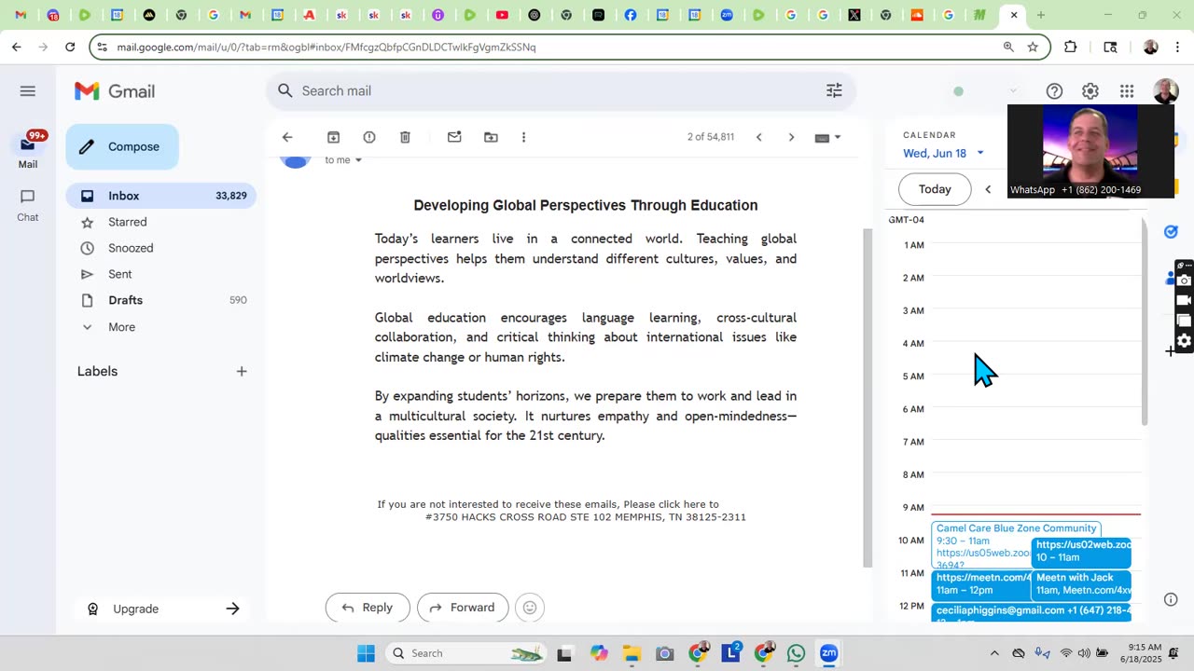Image resolution: width=1194 pixels, height=671 pixels.
Task: Click the calendar panel info icon
Action: click(x=1171, y=599)
